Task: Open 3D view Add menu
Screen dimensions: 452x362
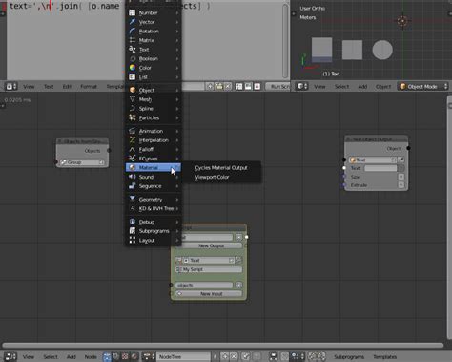Action: tap(362, 86)
